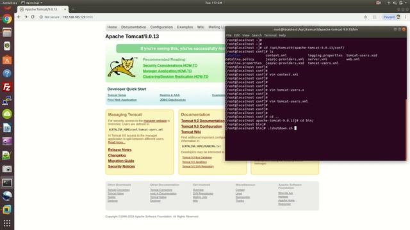Follow the Realms & AAA link
Screen dimensions: 410x230
(x=170, y=95)
